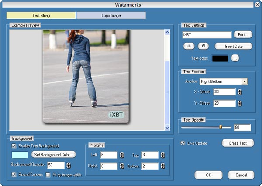Disable the Enable Text Background checkbox
This screenshot has width=262, height=186.
14,146
